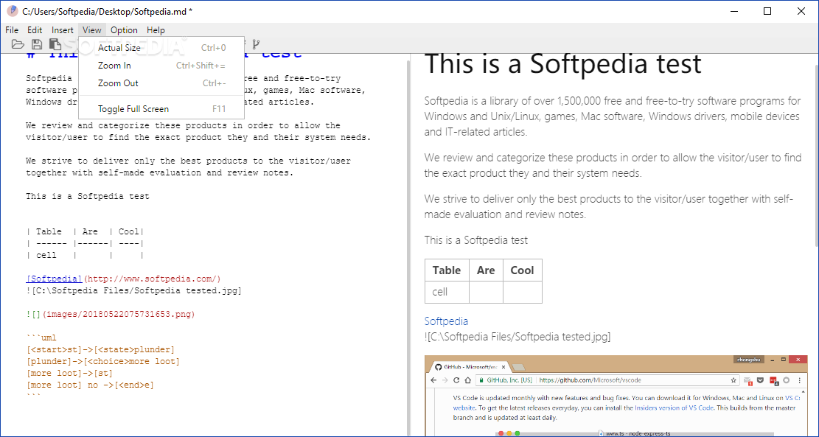Image resolution: width=819 pixels, height=437 pixels.
Task: Click the '| cell |' editor row
Action: (85, 255)
